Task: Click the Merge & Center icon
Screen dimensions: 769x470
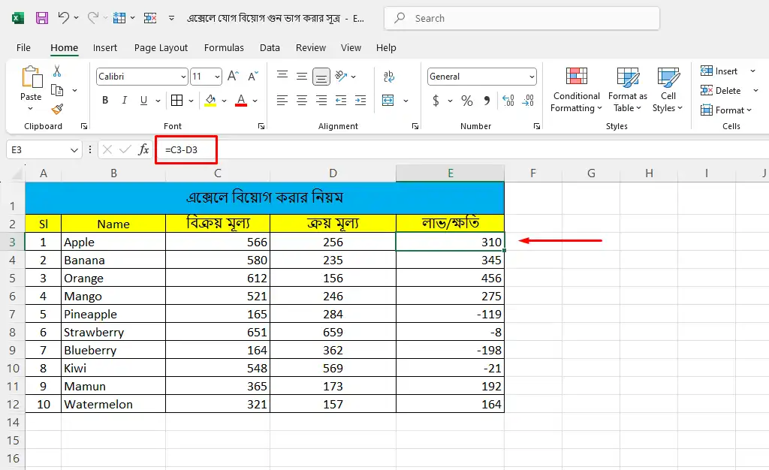Action: [388, 101]
